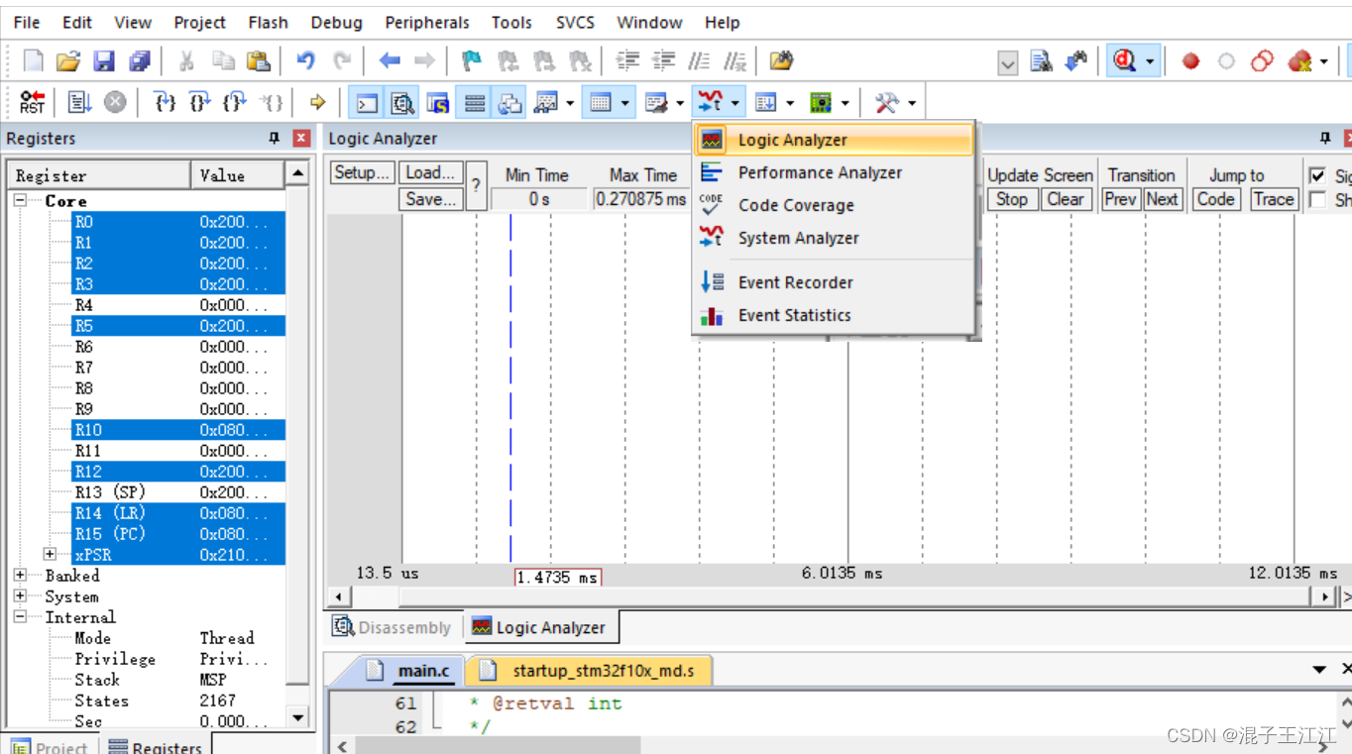Stop the Update Screen
Viewport: 1352px width, 754px height.
(x=1011, y=199)
